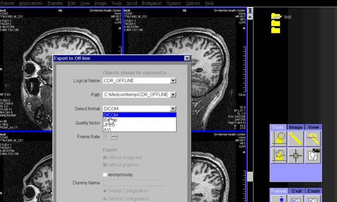Select the head annotation tool icon
This screenshot has height=202, width=337.
coord(313,156)
